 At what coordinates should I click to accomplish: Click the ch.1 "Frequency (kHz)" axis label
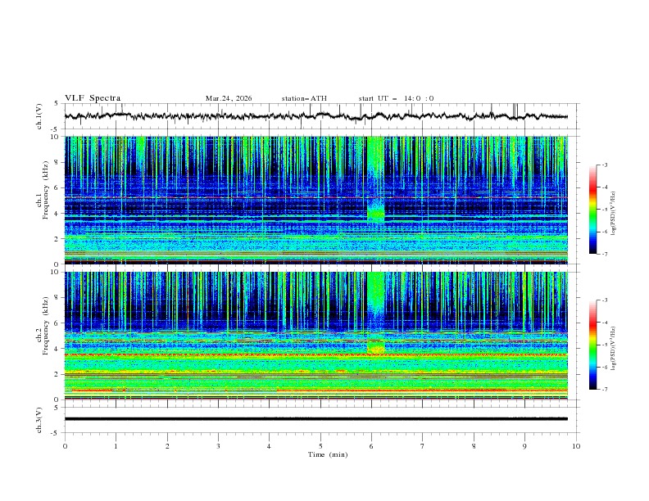coord(46,188)
